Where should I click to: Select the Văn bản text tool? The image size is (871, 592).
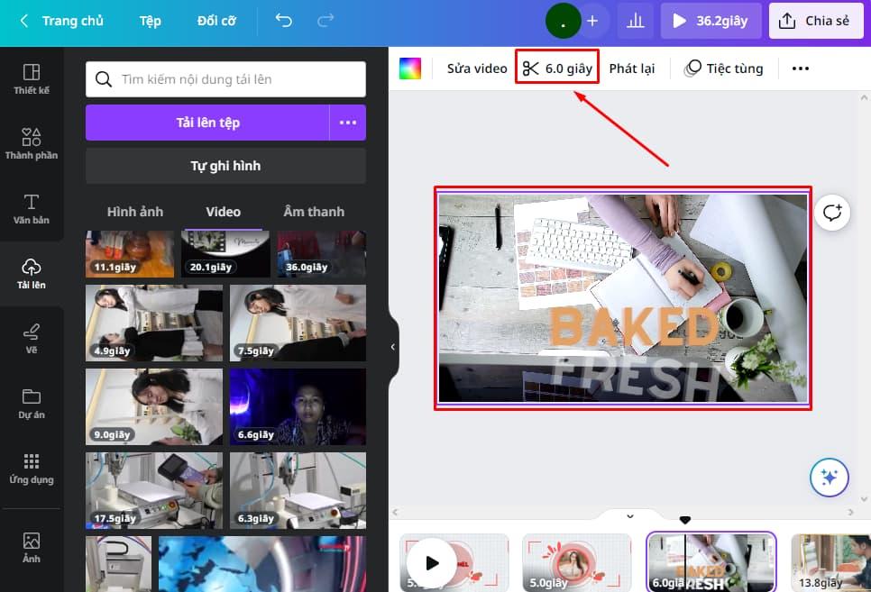click(x=32, y=206)
